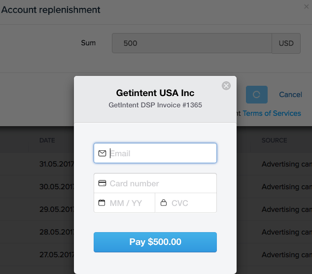The image size is (312, 274).
Task: Click the Sum amount field showing 500
Action: point(192,43)
